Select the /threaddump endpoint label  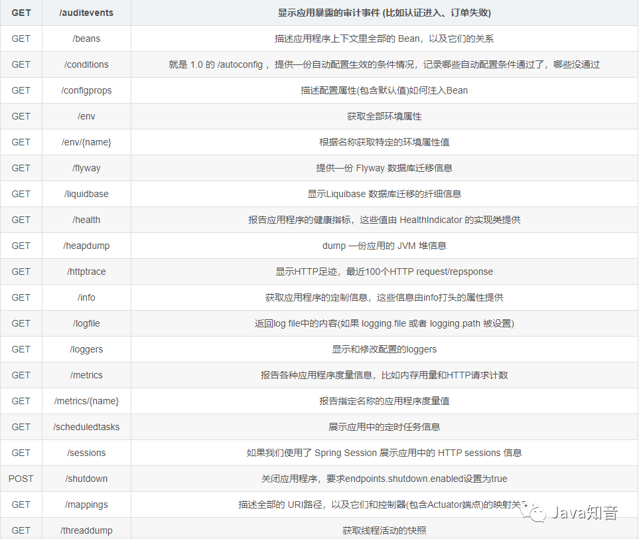[86, 530]
